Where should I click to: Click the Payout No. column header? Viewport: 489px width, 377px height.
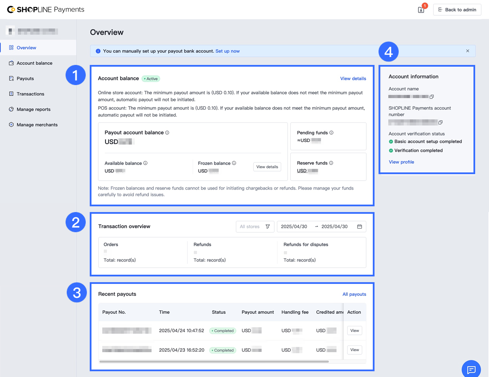(114, 312)
